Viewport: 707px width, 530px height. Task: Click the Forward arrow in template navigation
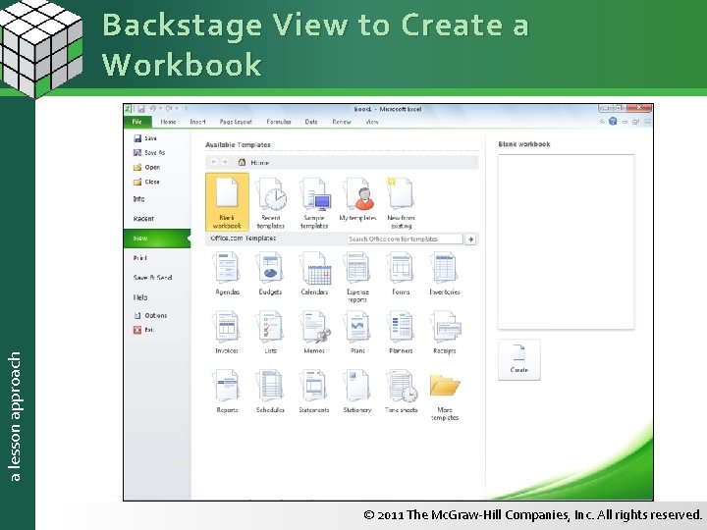click(225, 162)
